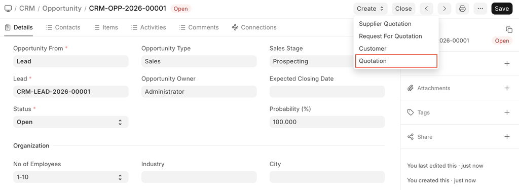This screenshot has height=190, width=519.
Task: Expand the Status dropdown showing Open
Action: [71, 122]
